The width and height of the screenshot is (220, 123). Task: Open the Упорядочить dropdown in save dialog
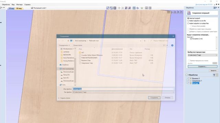point(64,45)
